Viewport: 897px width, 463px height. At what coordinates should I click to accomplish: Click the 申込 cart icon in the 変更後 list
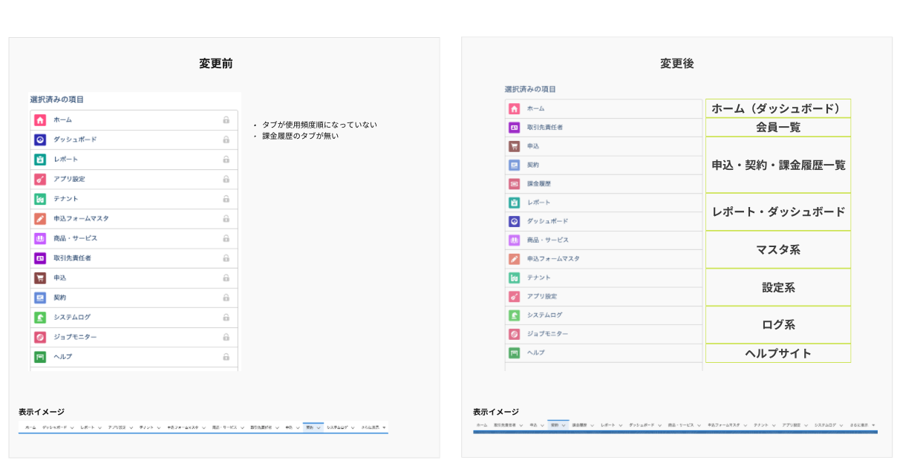pyautogui.click(x=514, y=146)
